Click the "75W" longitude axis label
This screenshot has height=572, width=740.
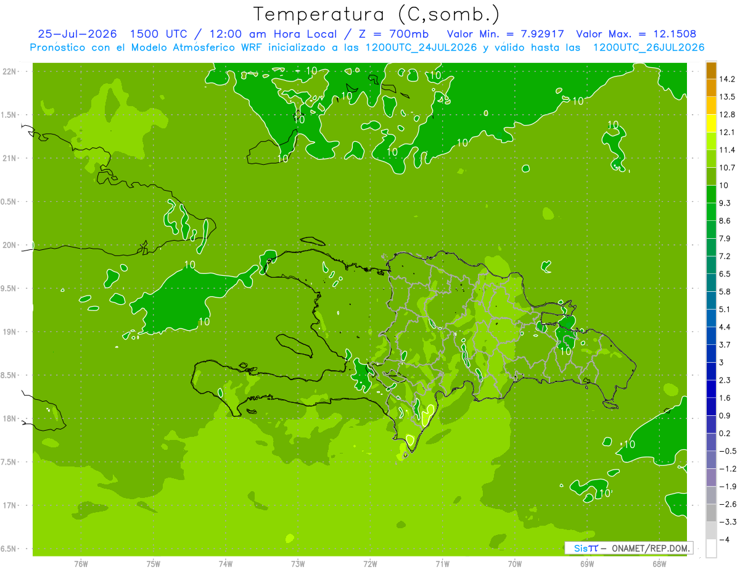(x=153, y=563)
